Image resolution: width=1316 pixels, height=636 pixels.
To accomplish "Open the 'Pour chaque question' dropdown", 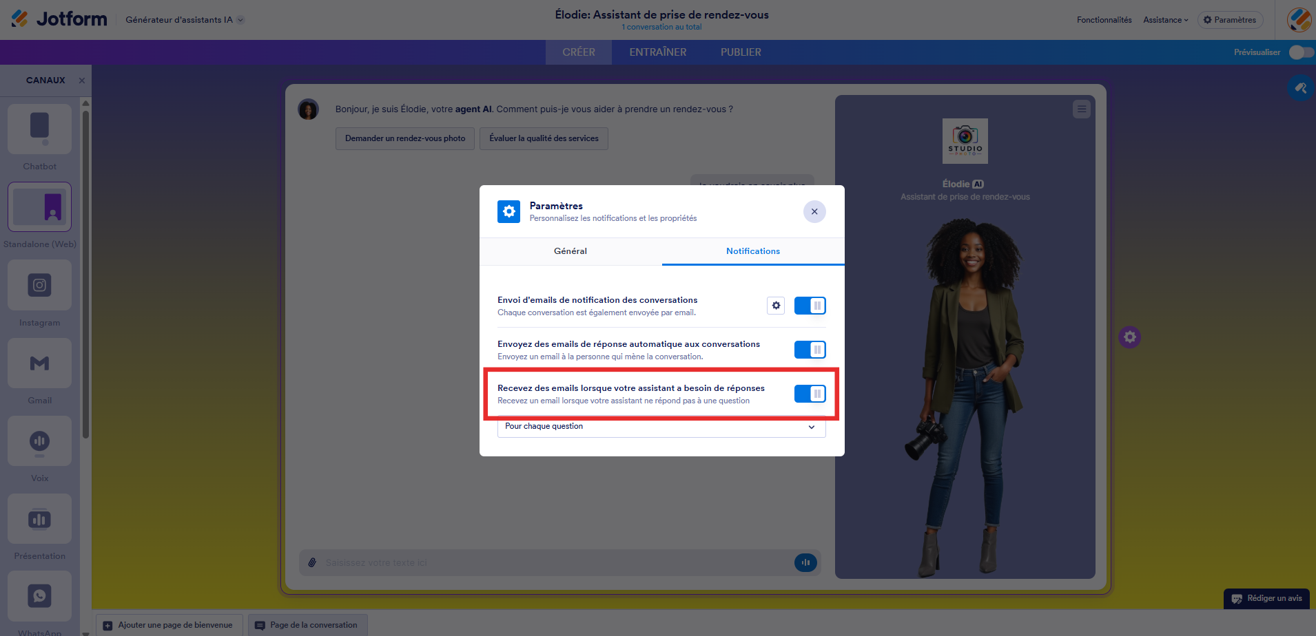I will coord(661,427).
